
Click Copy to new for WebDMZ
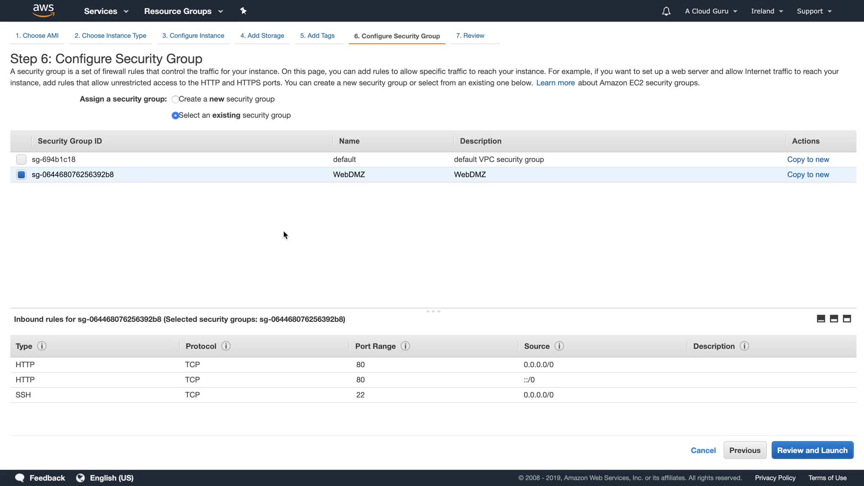(x=808, y=175)
